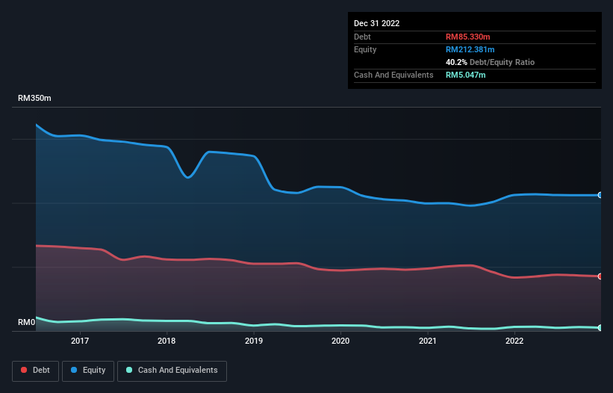The image size is (613, 393).
Task: Select the Cash endpoint marker at Dec 2022
Action: tap(600, 328)
